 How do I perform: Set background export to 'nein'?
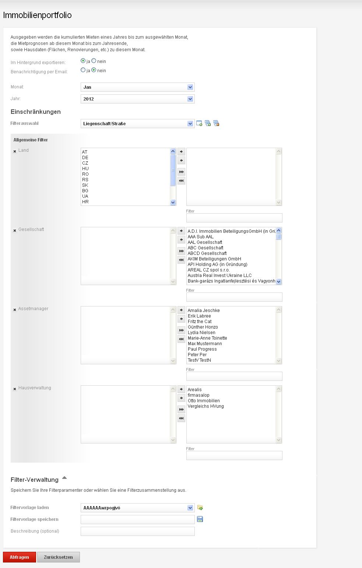[x=94, y=61]
